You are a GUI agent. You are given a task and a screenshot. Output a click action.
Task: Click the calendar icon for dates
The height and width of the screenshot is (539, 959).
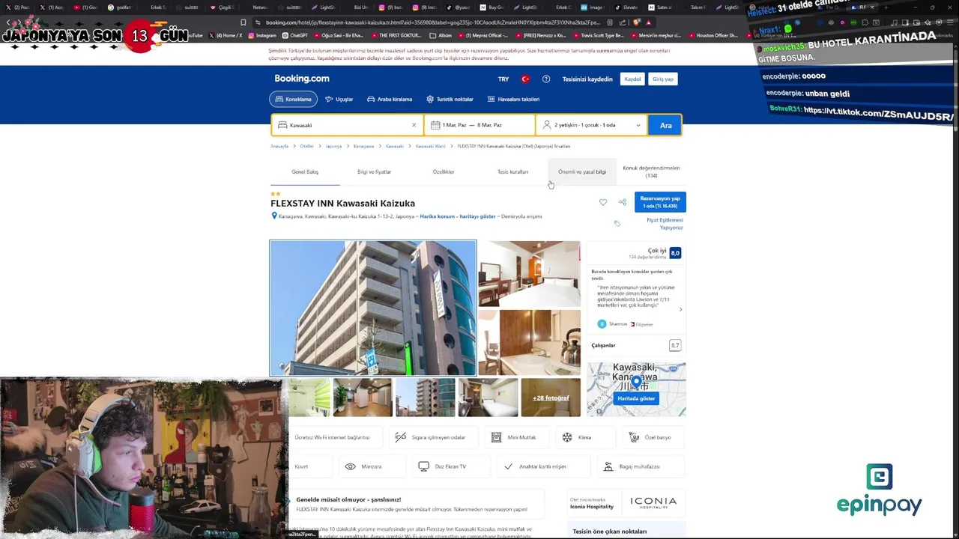pos(435,125)
